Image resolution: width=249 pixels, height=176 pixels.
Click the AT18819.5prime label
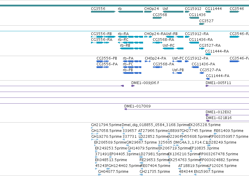(193, 166)
